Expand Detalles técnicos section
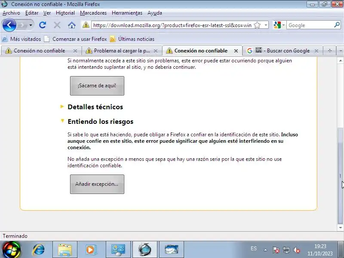 tap(95, 107)
